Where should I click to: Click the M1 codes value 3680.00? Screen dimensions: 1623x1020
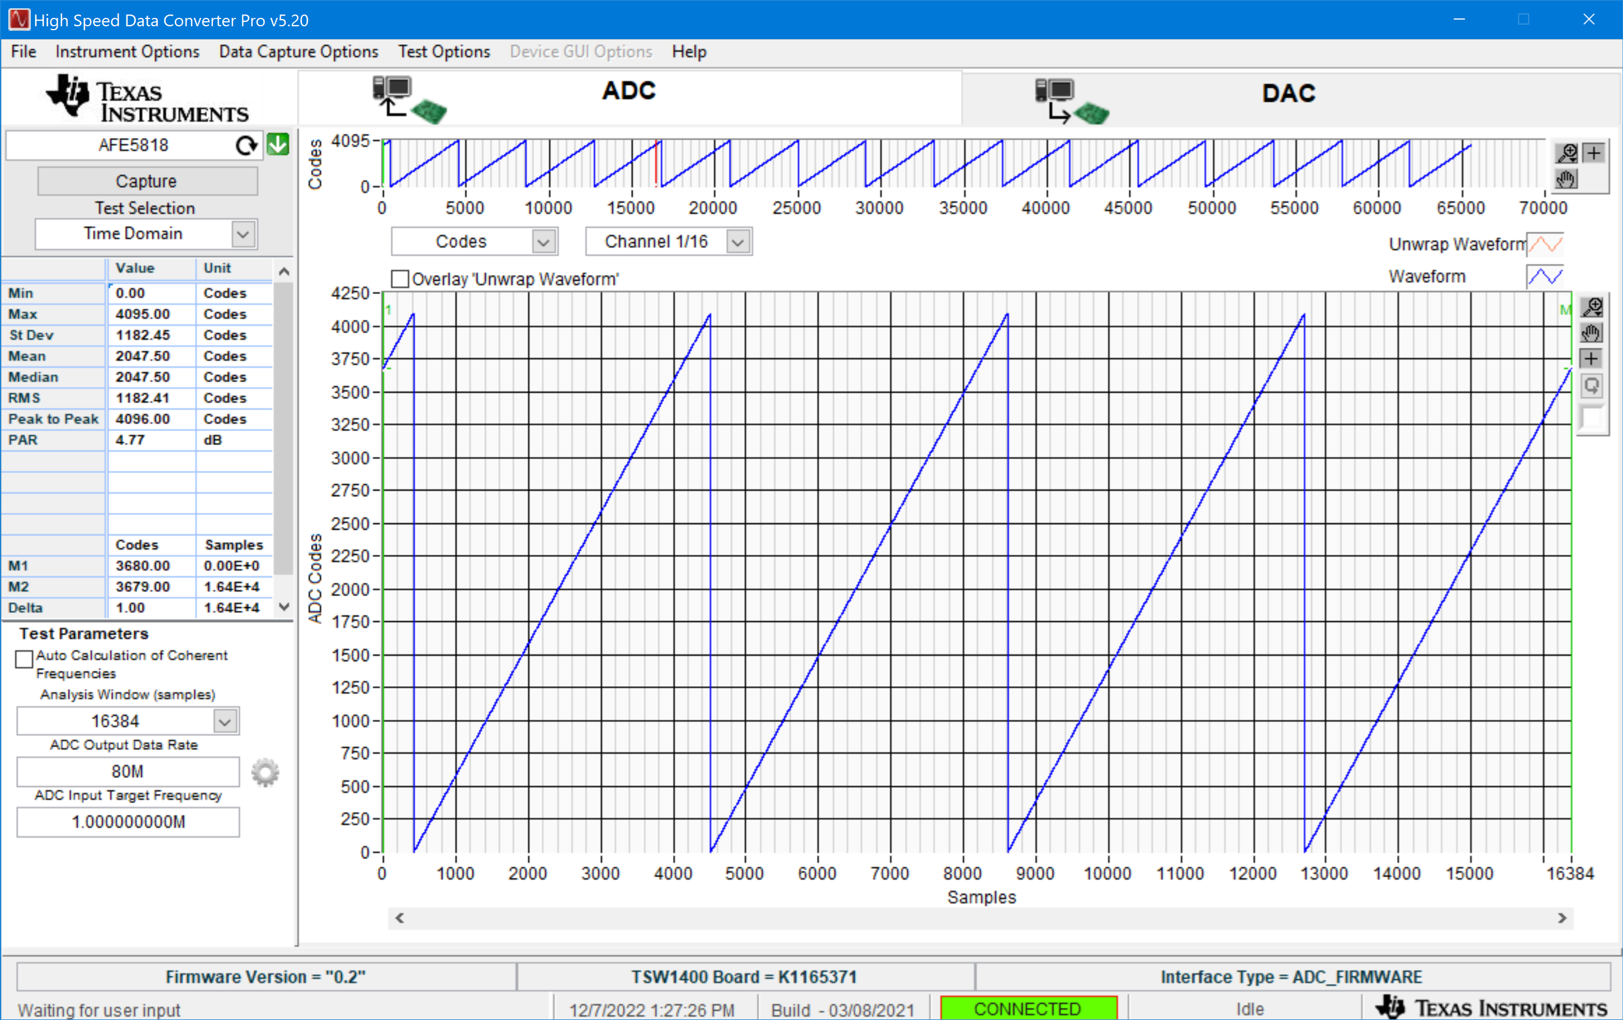click(x=151, y=565)
